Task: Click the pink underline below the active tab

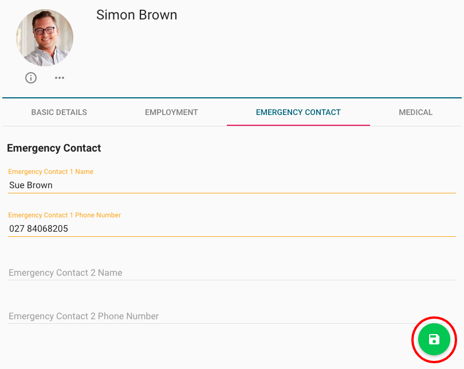Action: [x=298, y=125]
